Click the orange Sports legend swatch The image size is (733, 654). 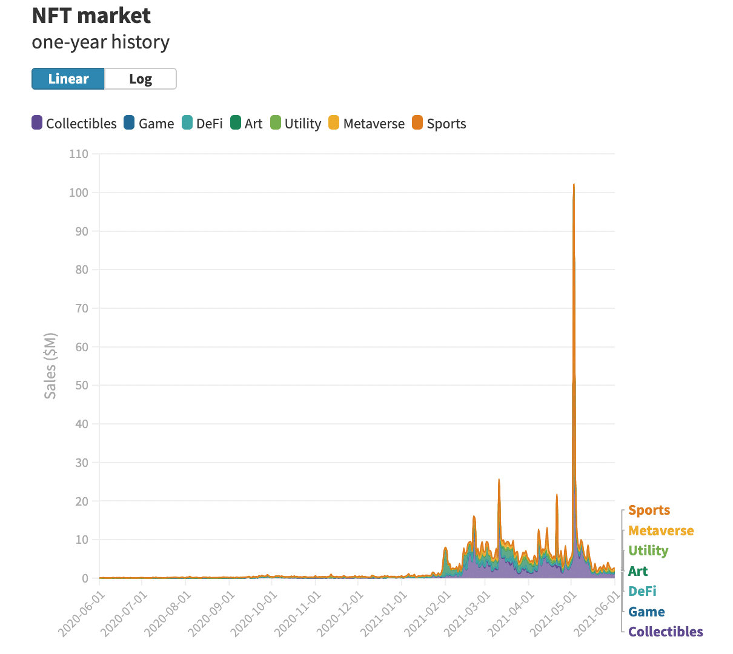pyautogui.click(x=417, y=123)
